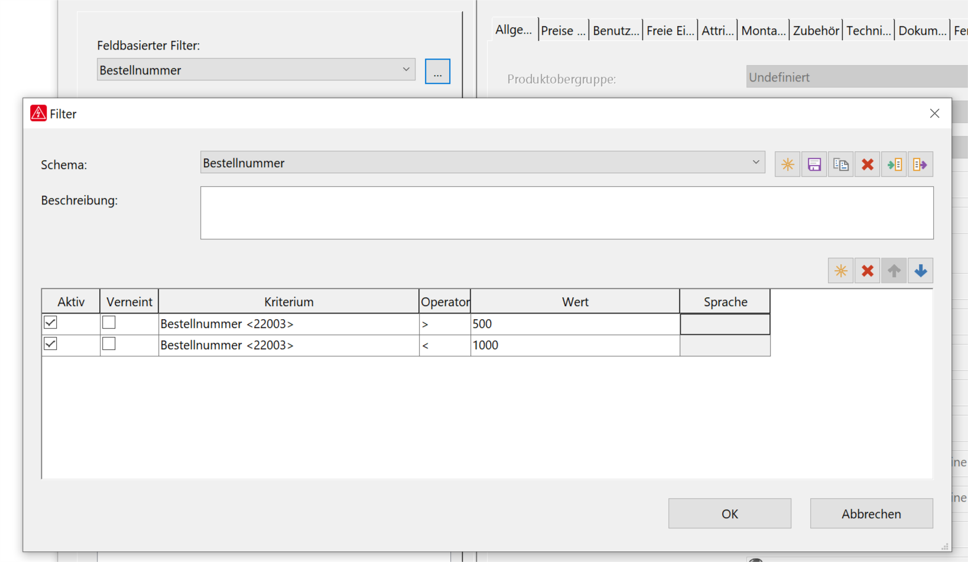Click the ellipsis button beside filter dropdown
968x562 pixels.
click(x=437, y=71)
